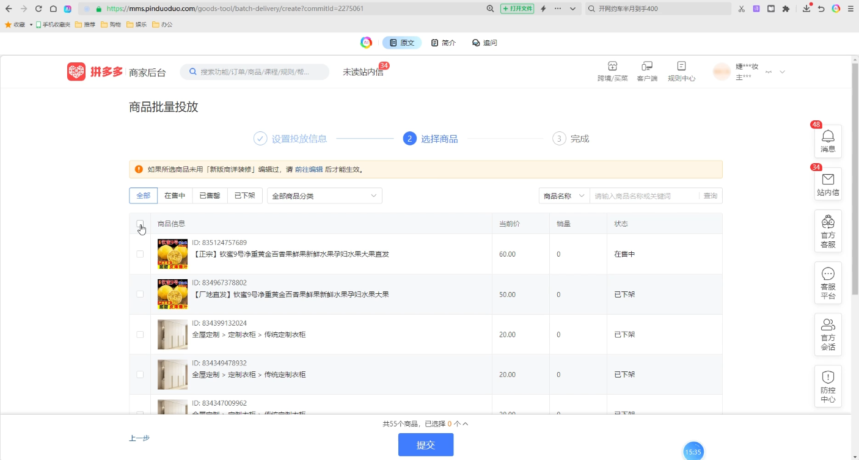Open the 商品名称 search type dropdown
The width and height of the screenshot is (859, 460).
click(564, 196)
